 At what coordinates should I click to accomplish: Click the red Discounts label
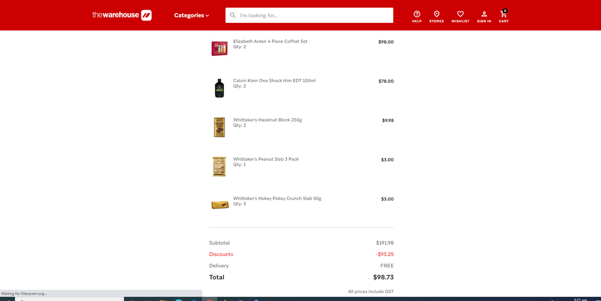[221, 254]
